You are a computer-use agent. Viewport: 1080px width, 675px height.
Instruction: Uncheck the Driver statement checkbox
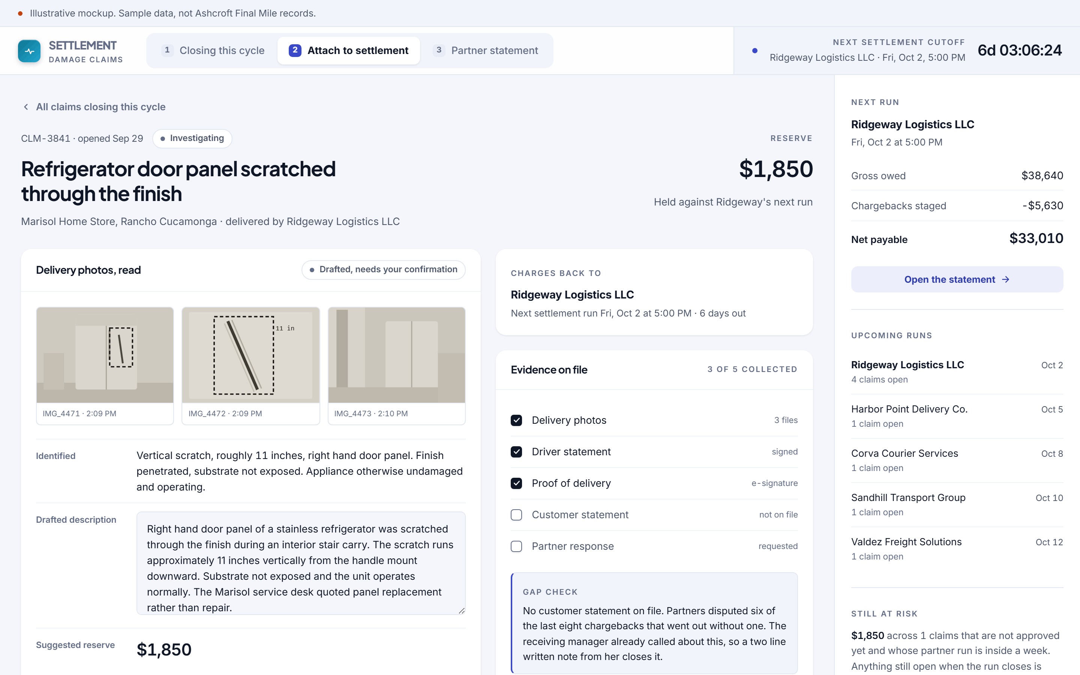(x=516, y=452)
